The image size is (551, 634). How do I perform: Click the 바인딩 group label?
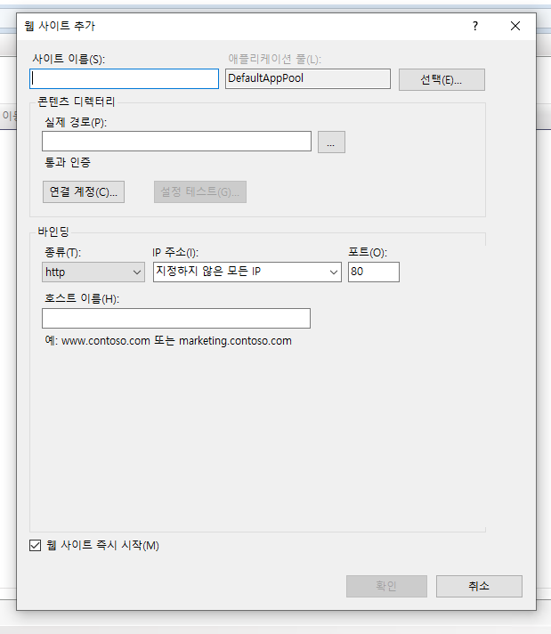(53, 232)
